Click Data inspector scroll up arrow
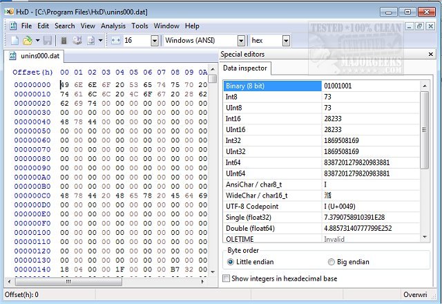This screenshot has height=304, width=442. click(x=425, y=86)
